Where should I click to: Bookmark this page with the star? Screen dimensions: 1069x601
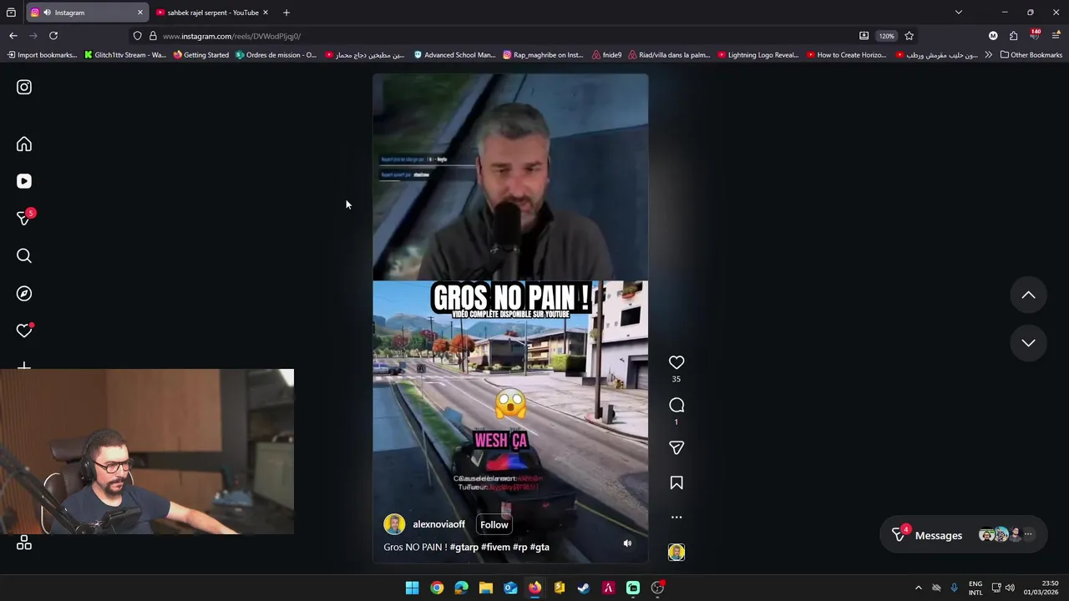(909, 36)
